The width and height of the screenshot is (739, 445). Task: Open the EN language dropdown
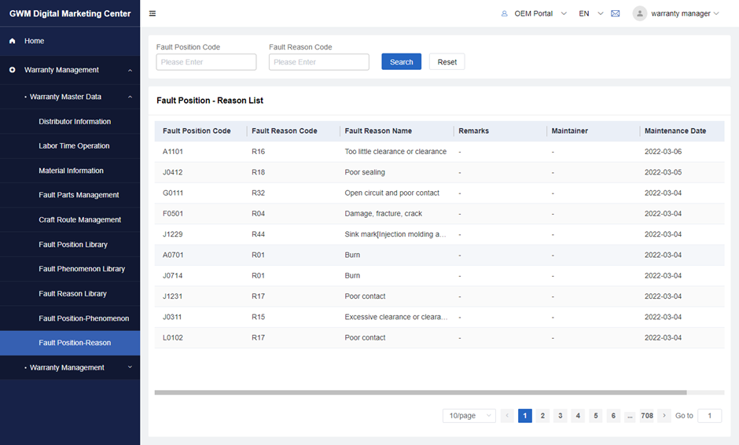pos(601,13)
